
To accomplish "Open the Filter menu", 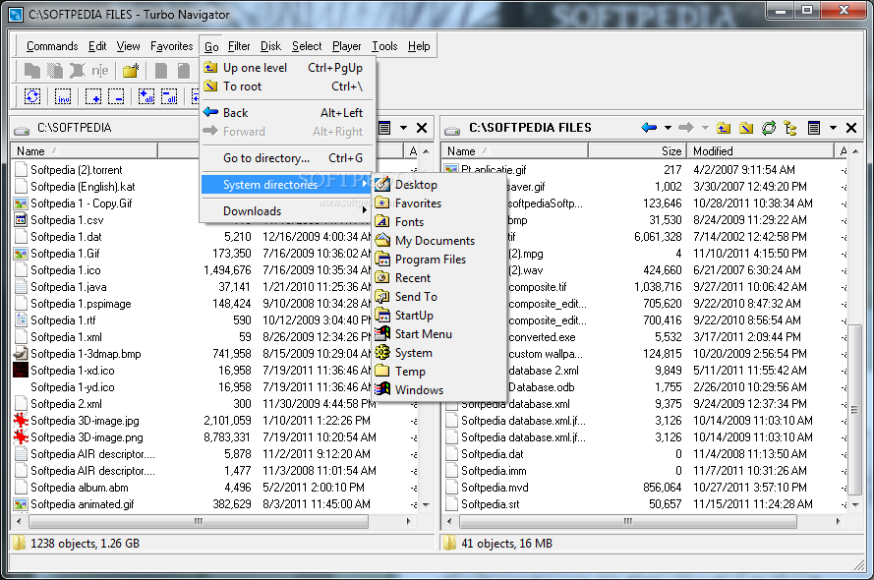I will tap(239, 46).
